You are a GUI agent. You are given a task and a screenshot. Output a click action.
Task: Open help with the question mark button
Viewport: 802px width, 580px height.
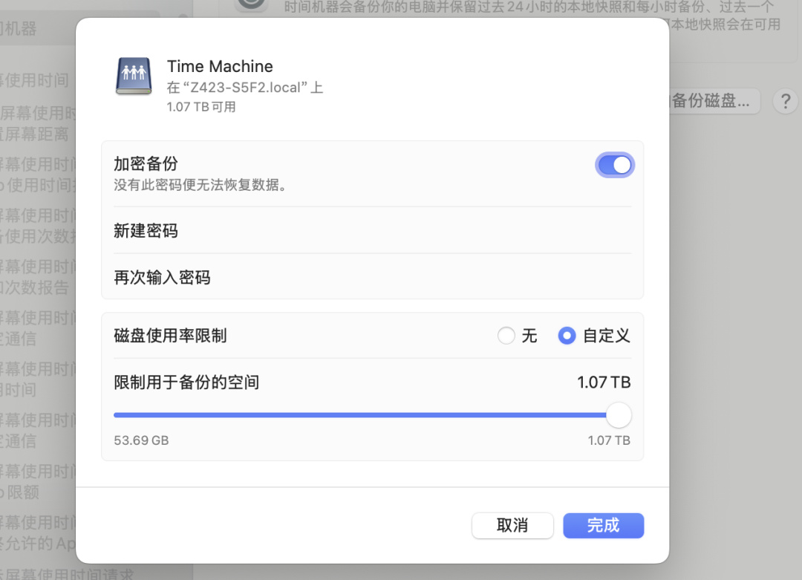pyautogui.click(x=785, y=101)
